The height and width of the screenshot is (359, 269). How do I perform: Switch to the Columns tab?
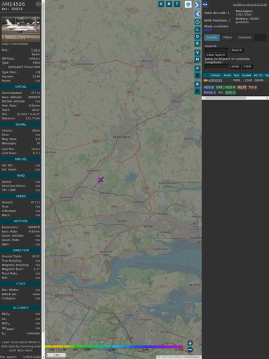tap(244, 38)
